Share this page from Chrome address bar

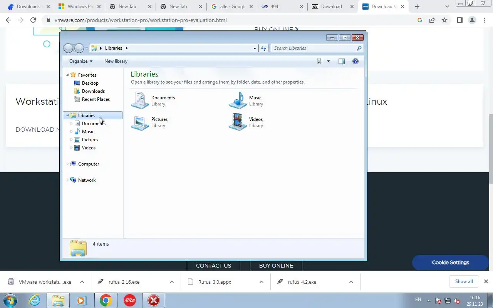click(x=432, y=20)
